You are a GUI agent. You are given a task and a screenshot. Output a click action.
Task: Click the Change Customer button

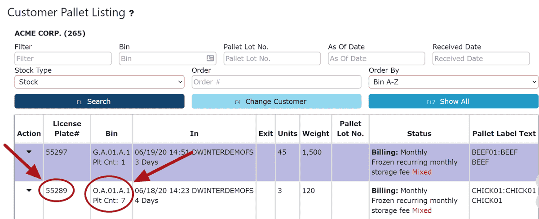point(276,101)
